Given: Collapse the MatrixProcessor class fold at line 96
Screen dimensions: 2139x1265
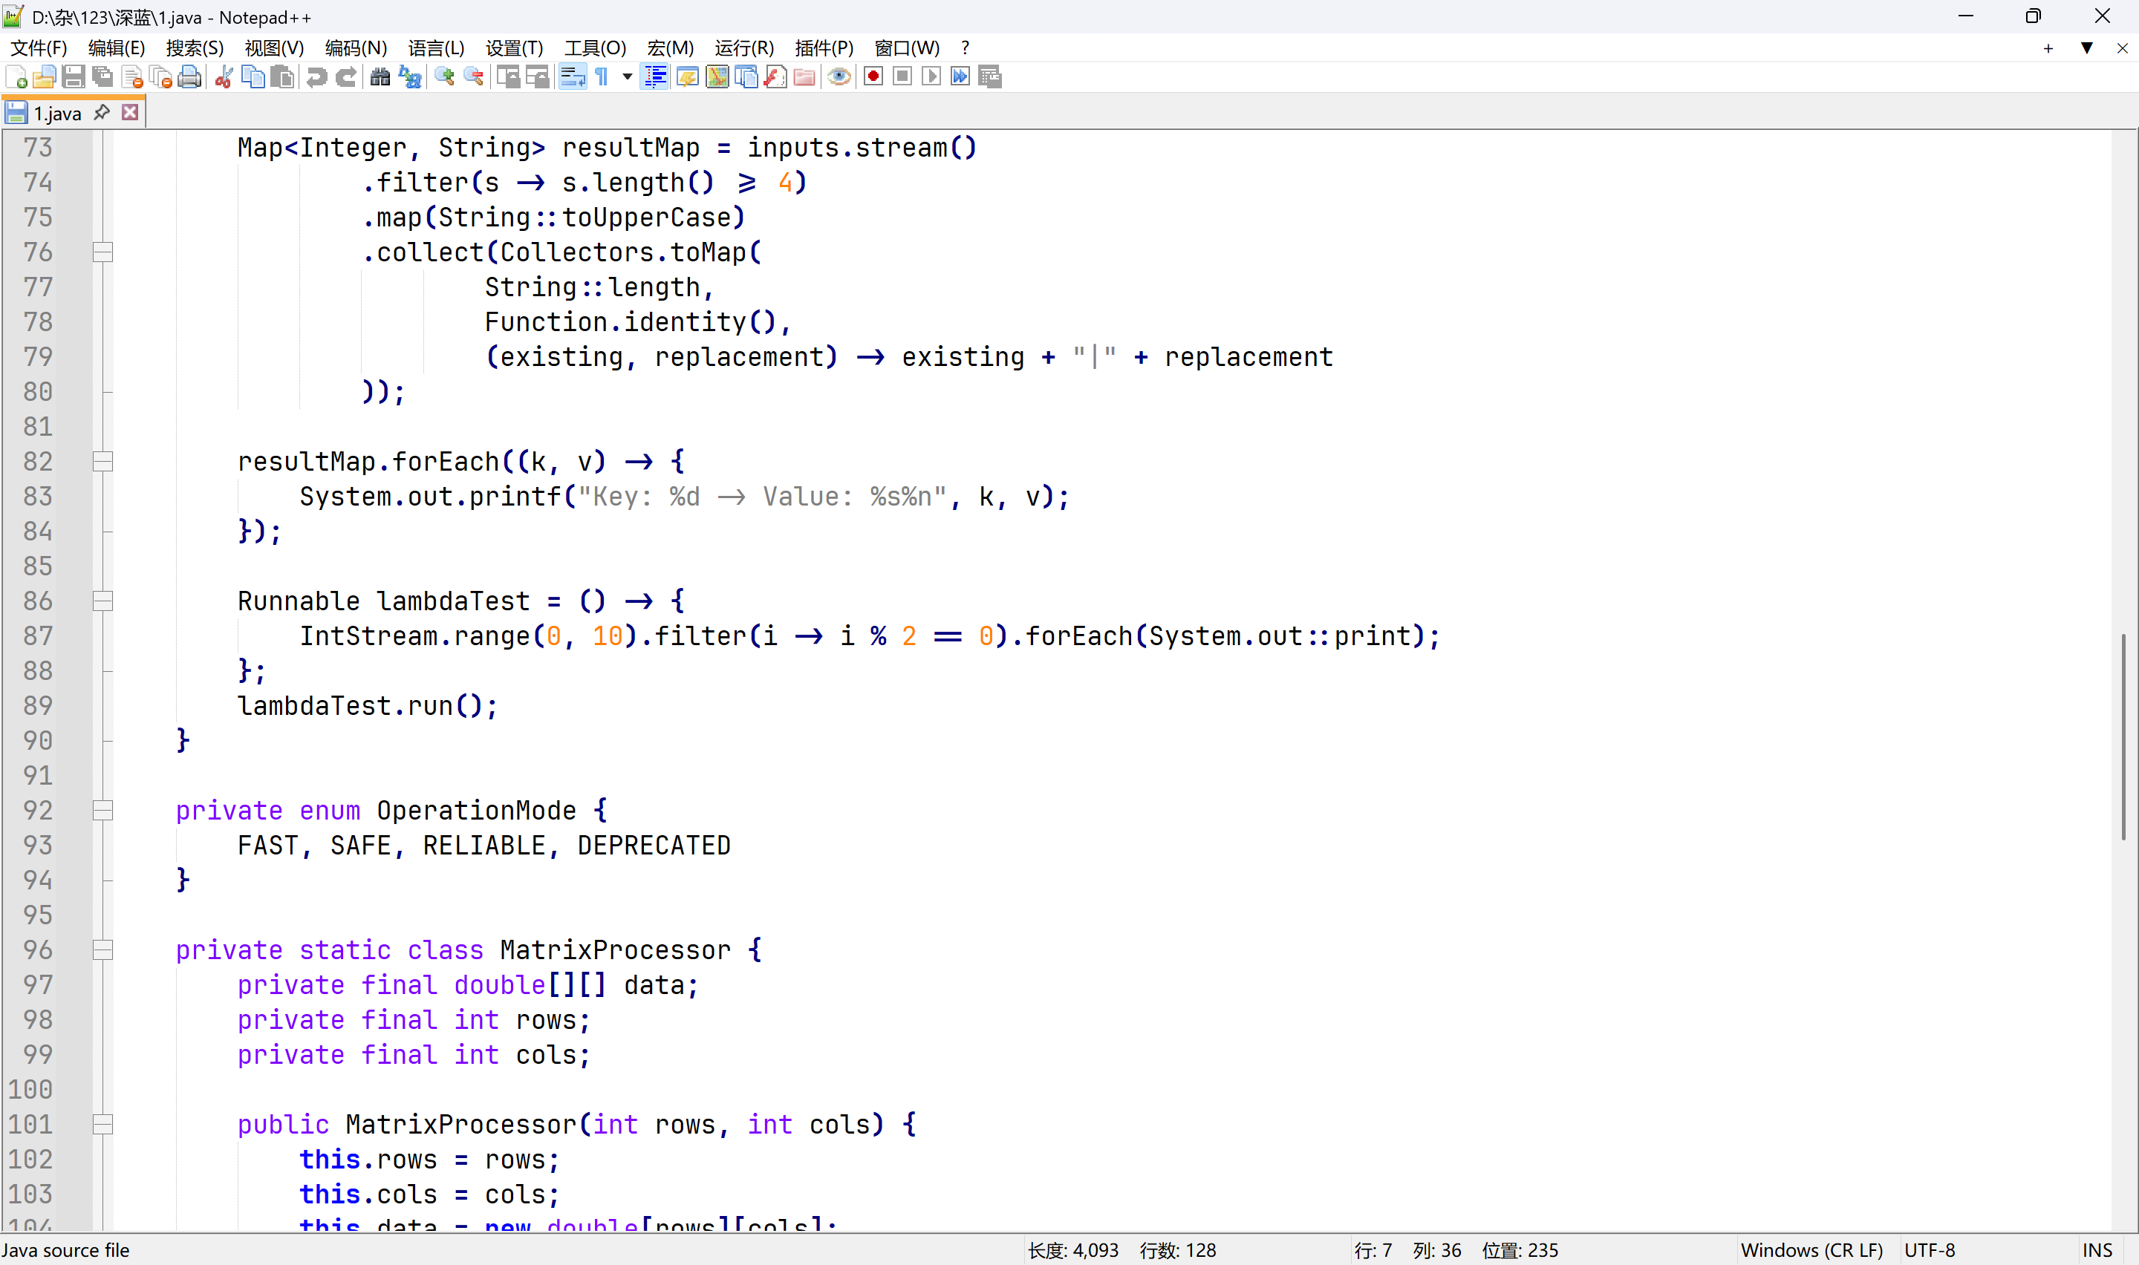Looking at the screenshot, I should (102, 949).
